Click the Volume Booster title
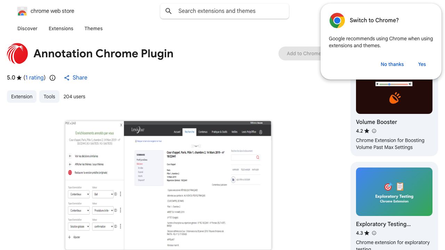Viewport: 445px width, 250px height. [377, 122]
